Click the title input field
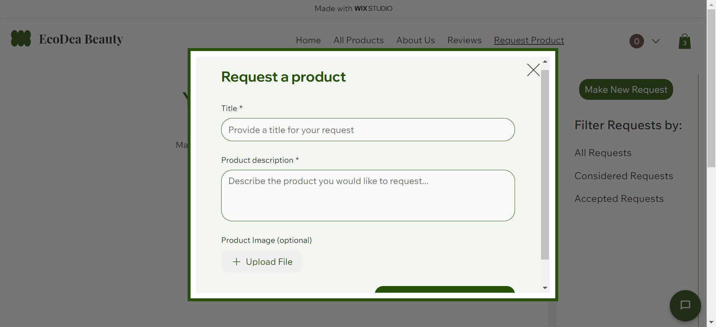 (368, 130)
